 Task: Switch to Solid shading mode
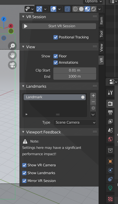point(81,9)
